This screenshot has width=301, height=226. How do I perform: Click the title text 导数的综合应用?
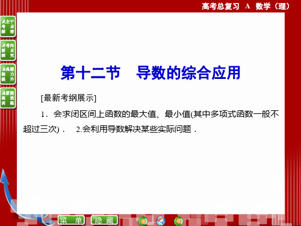tap(188, 73)
